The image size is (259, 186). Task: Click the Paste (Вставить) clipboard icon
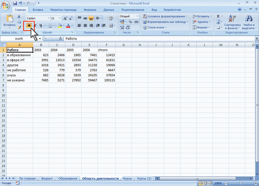click(8, 22)
